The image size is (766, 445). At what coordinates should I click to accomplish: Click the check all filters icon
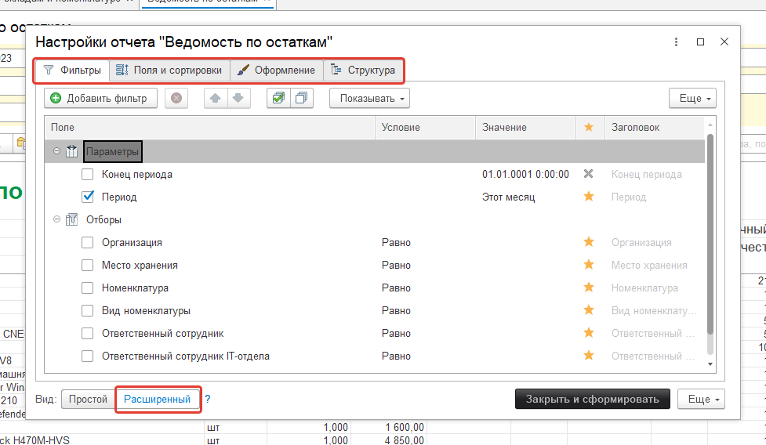coord(278,98)
